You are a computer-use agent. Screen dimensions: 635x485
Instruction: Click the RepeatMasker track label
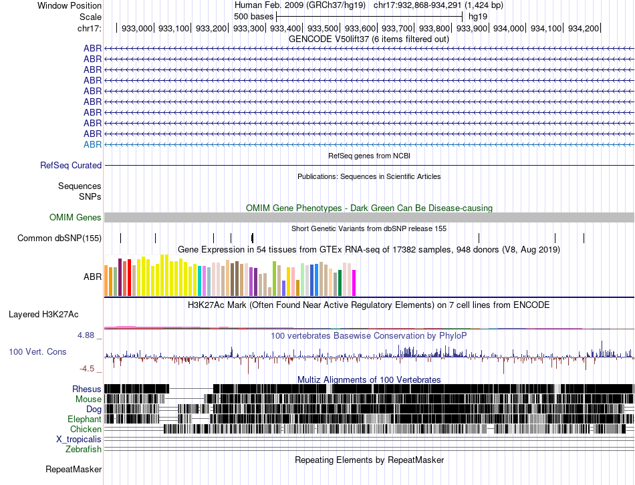pos(74,470)
